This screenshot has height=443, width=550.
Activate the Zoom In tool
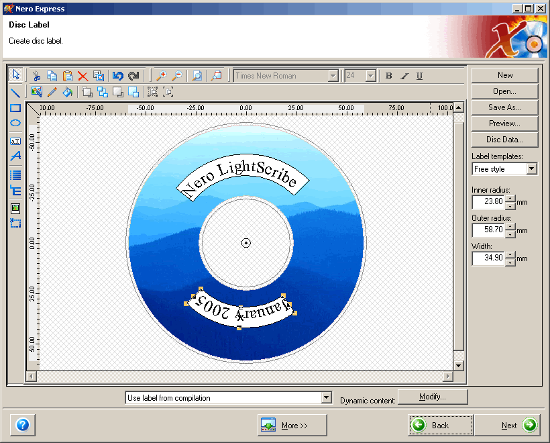click(x=163, y=76)
